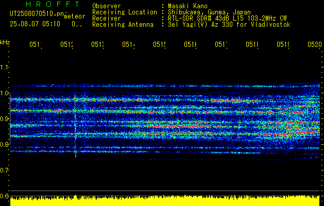This screenshot has height=206, width=324.
Task: Click the 0512 time axis marker
Action: 67,44
